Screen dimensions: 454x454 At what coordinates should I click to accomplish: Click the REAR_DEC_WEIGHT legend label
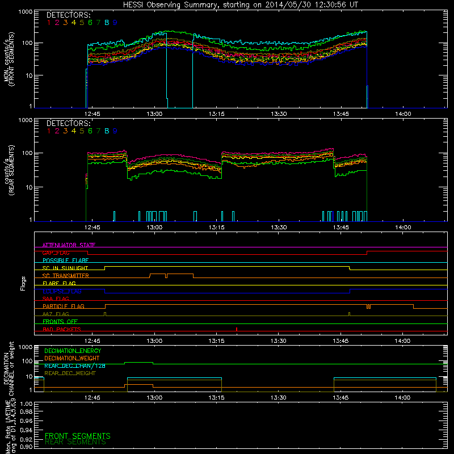click(x=70, y=373)
